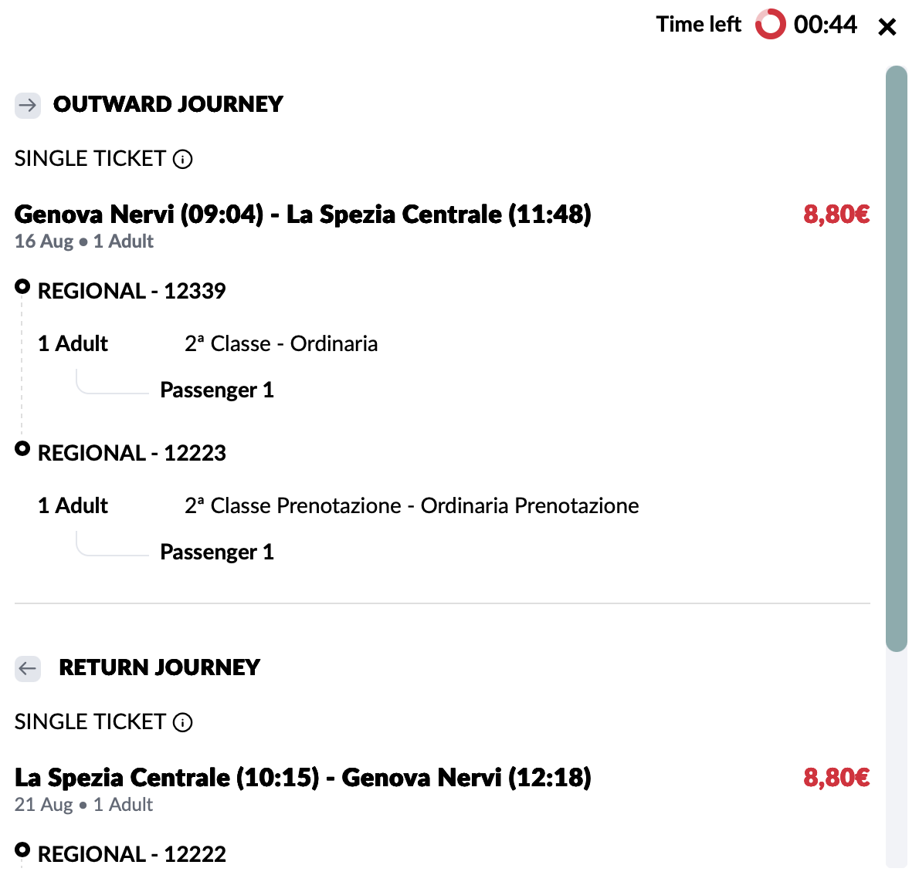Click the outward journey arrow icon
This screenshot has height=875, width=919.
pyautogui.click(x=28, y=106)
